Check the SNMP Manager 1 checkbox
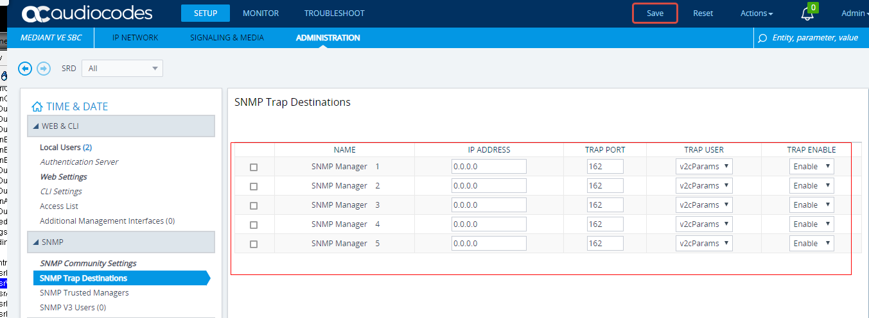Image resolution: width=869 pixels, height=318 pixels. coord(254,167)
